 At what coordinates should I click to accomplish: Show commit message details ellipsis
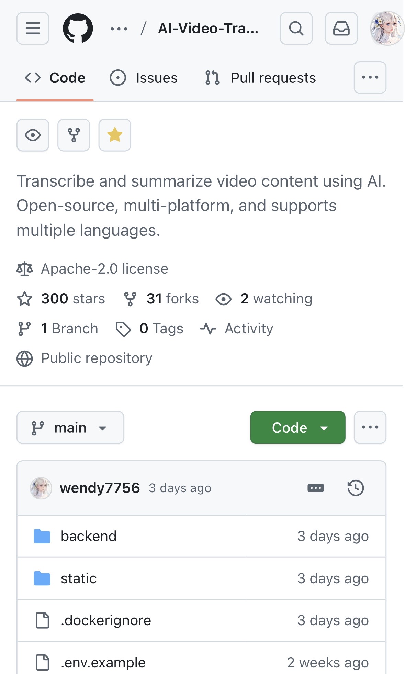click(316, 488)
